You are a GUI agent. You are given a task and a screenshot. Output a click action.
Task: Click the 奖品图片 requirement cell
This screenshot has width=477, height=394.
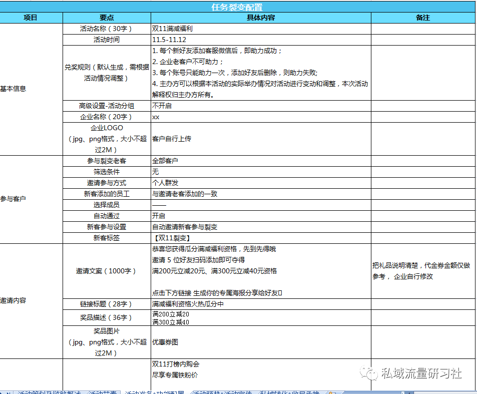point(107,342)
